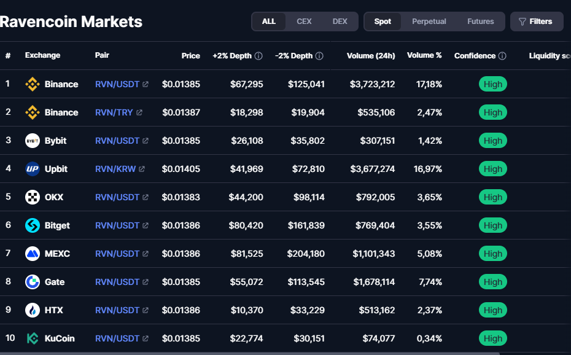
Task: Click external link icon beside Gate RVN/USDT
Action: click(x=146, y=282)
